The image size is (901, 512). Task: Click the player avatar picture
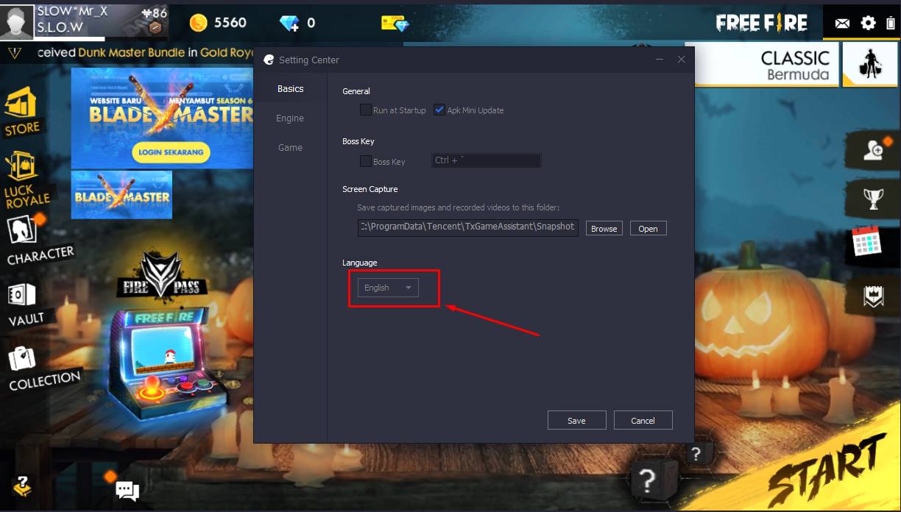point(16,23)
